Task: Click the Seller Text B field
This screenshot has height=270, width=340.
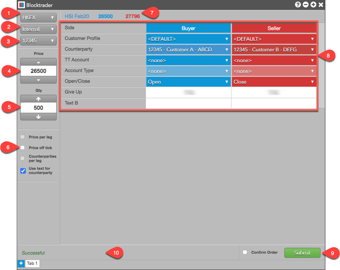Action: click(x=274, y=103)
